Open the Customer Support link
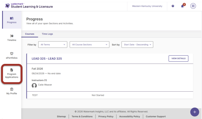202x119 pixels. (x=156, y=116)
